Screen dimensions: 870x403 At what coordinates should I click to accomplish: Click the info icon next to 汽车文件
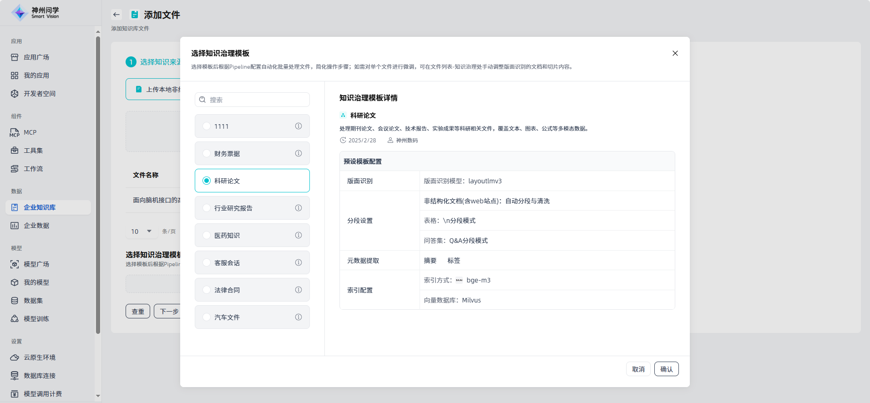coord(298,317)
